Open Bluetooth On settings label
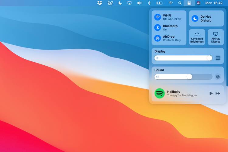This screenshot has width=228, height=152. (170, 28)
